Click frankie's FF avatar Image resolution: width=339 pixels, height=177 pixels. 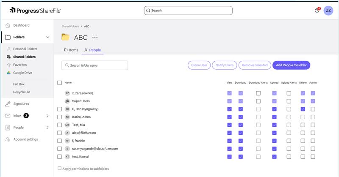(67, 141)
